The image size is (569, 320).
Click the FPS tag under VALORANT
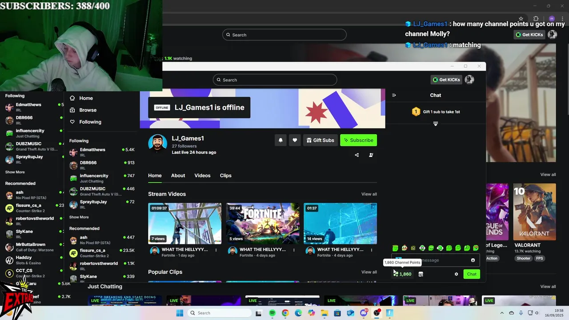pos(539,258)
